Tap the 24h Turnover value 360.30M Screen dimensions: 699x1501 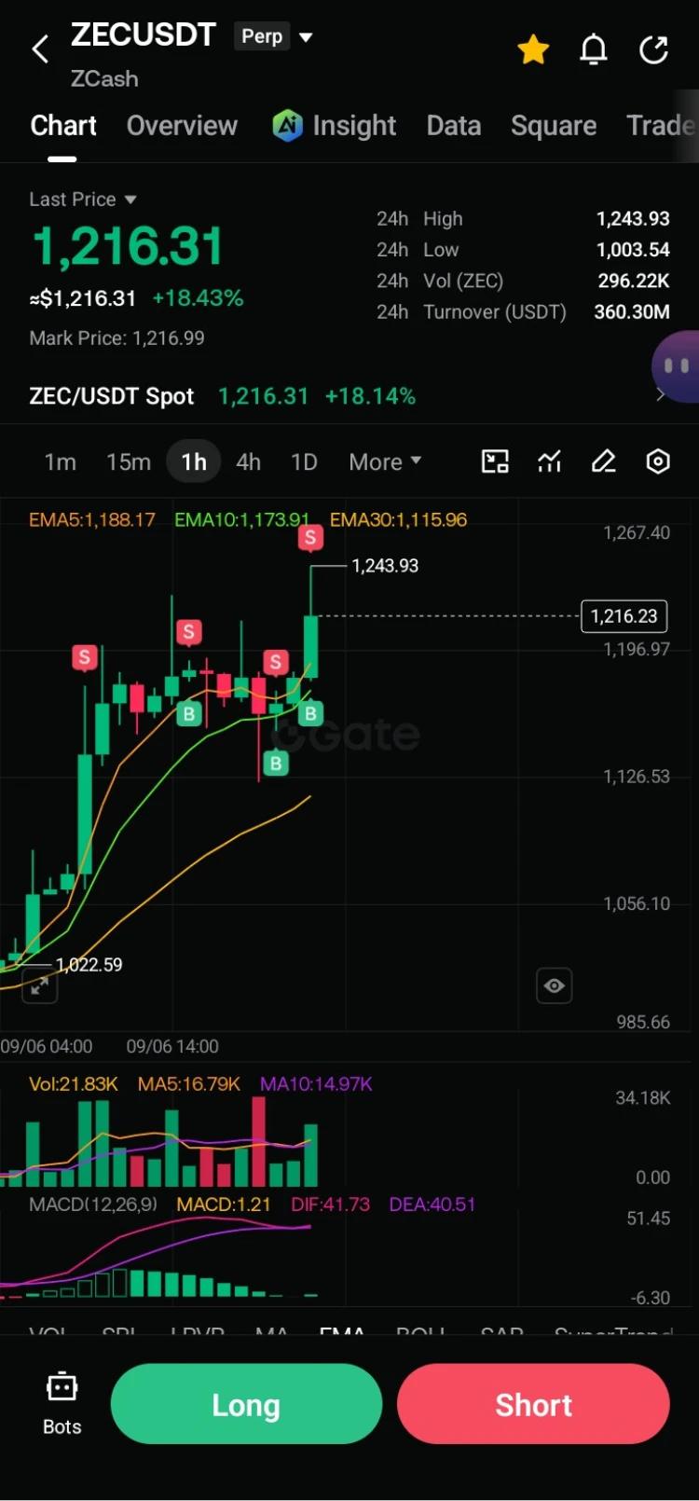point(632,312)
